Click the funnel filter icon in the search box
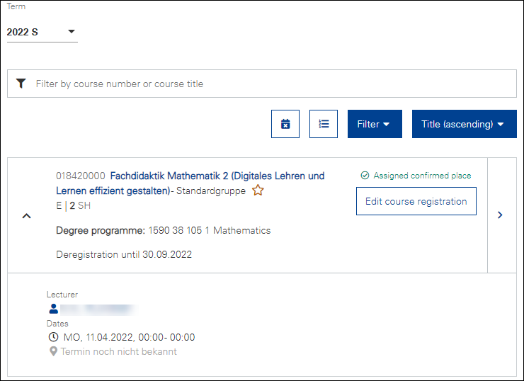Viewport: 524px width, 381px height. 21,84
